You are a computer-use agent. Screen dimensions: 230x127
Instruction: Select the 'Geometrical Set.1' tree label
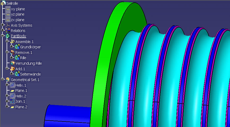click(x=25, y=80)
